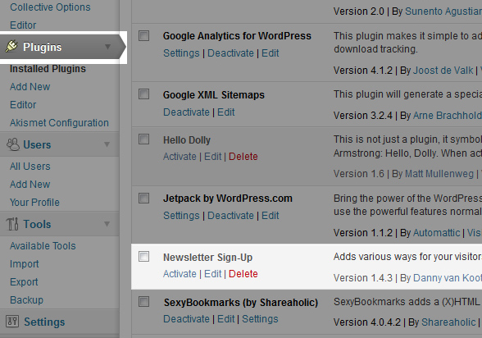
Task: Click the 'Hello Dolly' plugin title
Action: (187, 140)
